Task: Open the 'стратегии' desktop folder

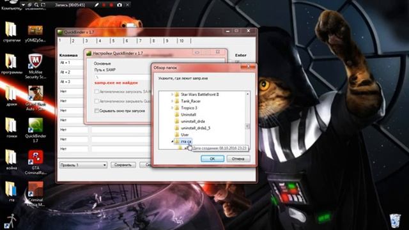Action: click(12, 32)
